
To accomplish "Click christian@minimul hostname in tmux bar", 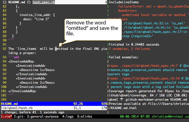I will tap(170, 116).
